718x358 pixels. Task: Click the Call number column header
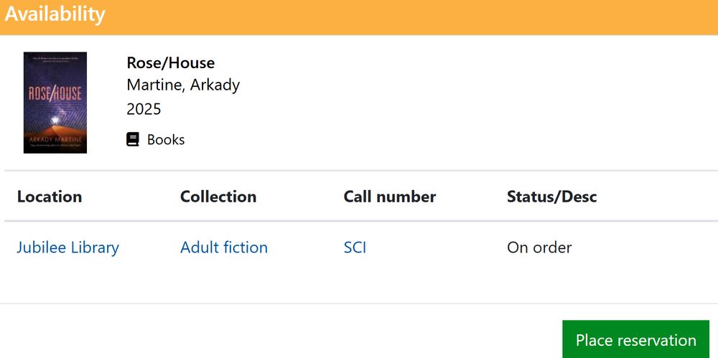click(390, 197)
